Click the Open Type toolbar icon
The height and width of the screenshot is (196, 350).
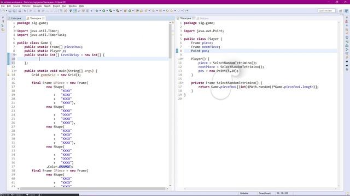pyautogui.click(x=137, y=11)
